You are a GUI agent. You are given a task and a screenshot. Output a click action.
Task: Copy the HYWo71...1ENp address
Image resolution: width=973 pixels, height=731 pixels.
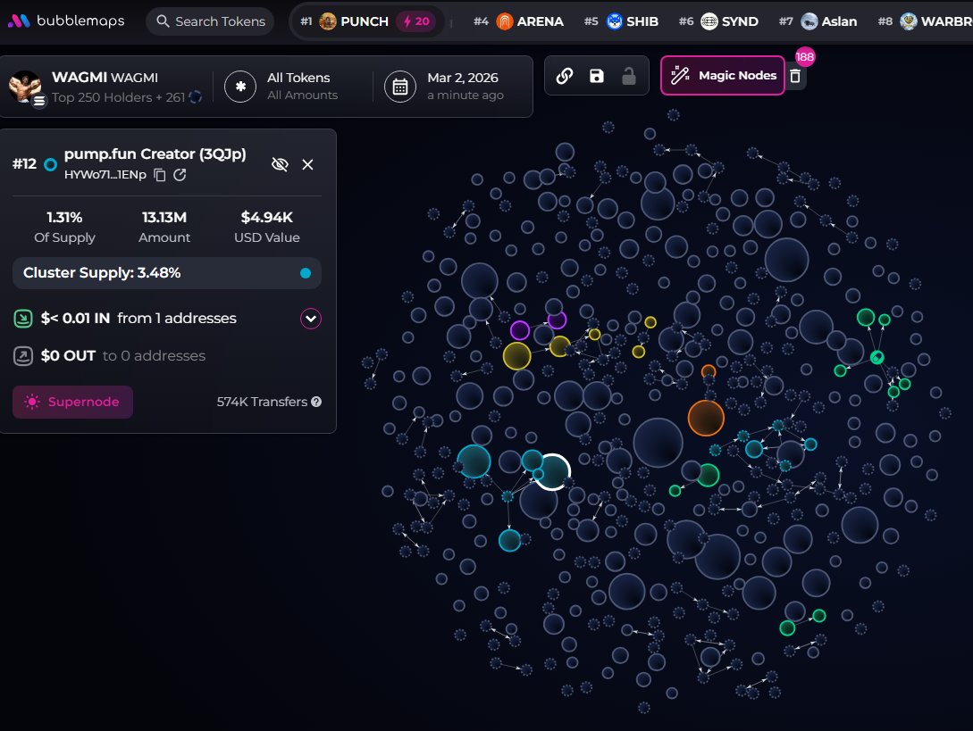[159, 175]
